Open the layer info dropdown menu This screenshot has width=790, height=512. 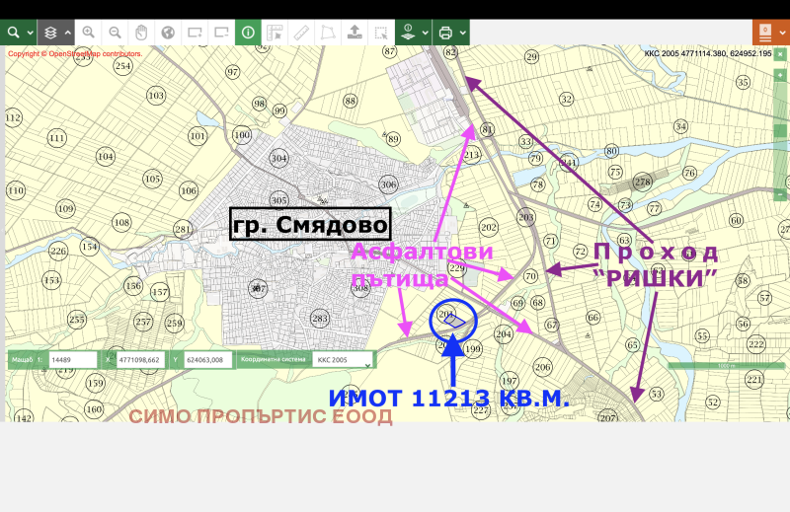426,32
